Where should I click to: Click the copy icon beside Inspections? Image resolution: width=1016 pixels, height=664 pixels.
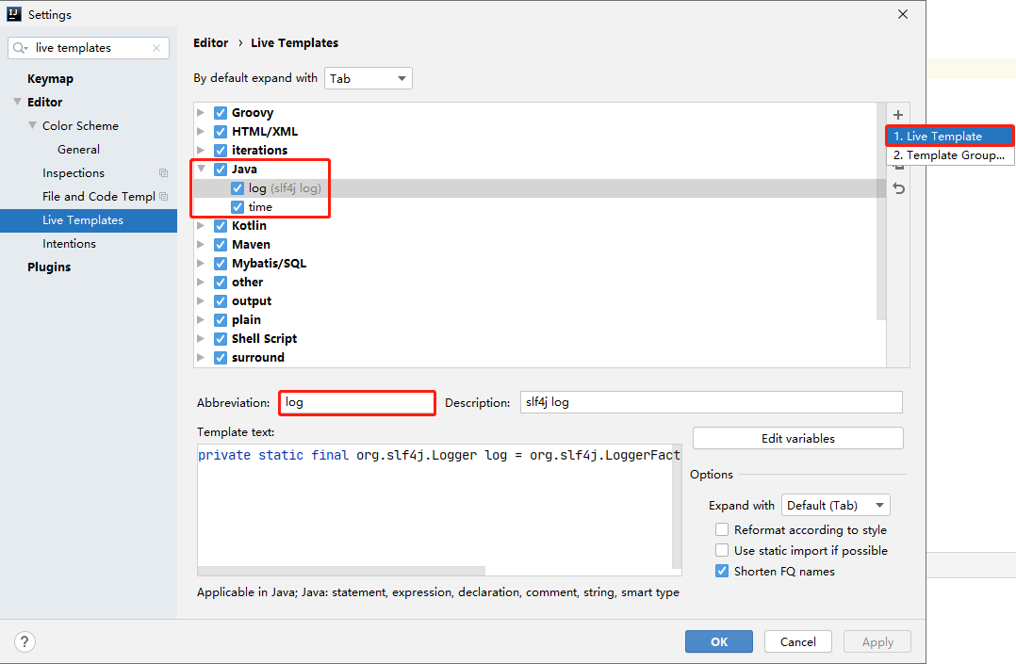(163, 173)
